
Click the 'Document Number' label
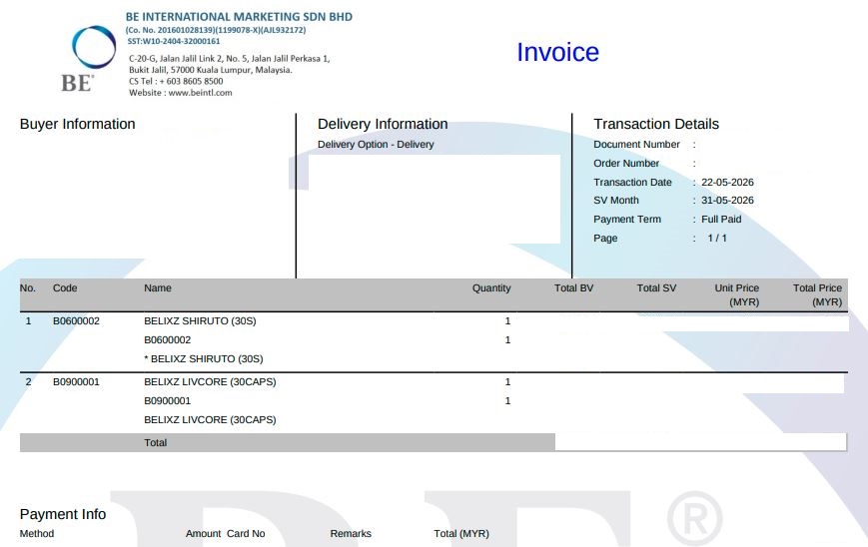[x=636, y=145]
